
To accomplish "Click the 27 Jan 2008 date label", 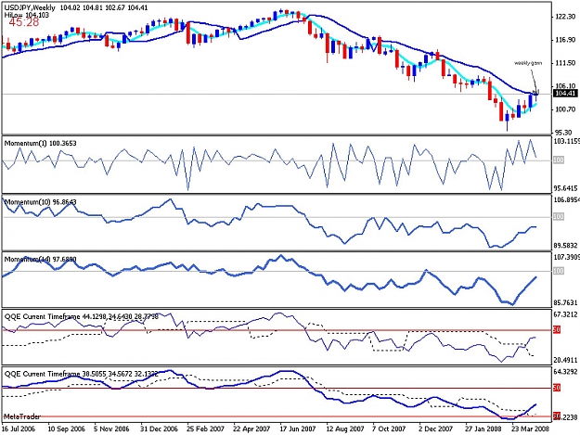I will (x=483, y=429).
